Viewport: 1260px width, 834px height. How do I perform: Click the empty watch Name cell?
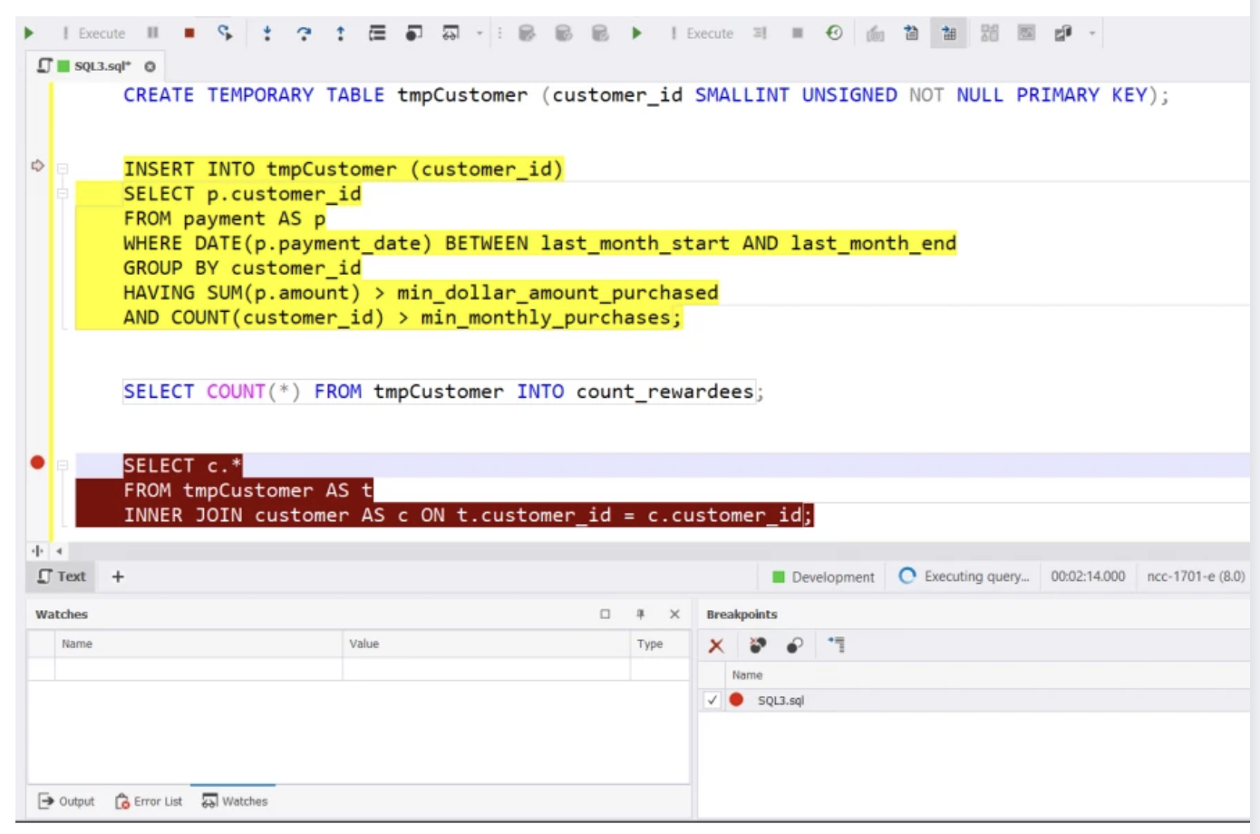click(x=199, y=669)
